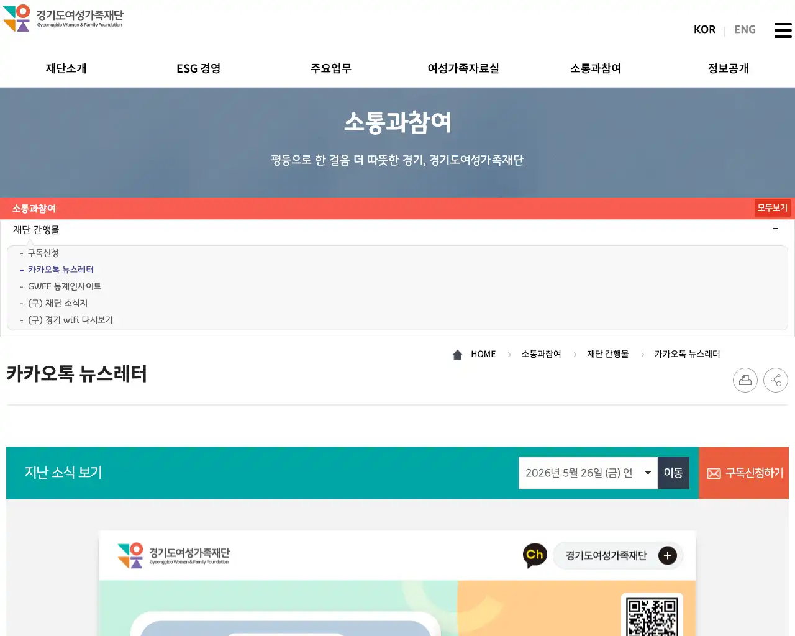Open the 소통과참여 top menu
Image resolution: width=795 pixels, height=636 pixels.
click(x=596, y=68)
